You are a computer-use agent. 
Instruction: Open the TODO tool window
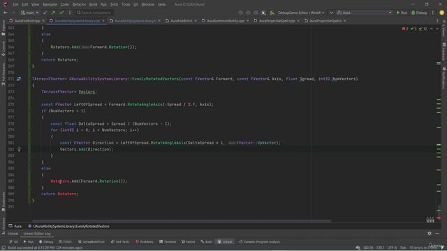coord(65,242)
